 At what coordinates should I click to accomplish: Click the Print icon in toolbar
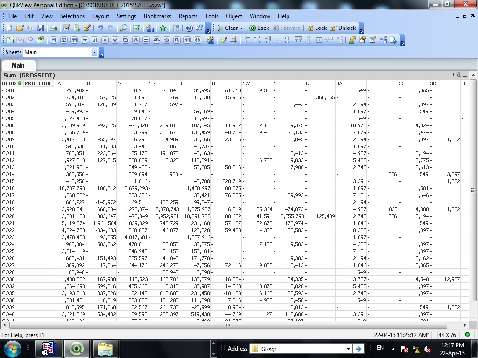pos(53,28)
